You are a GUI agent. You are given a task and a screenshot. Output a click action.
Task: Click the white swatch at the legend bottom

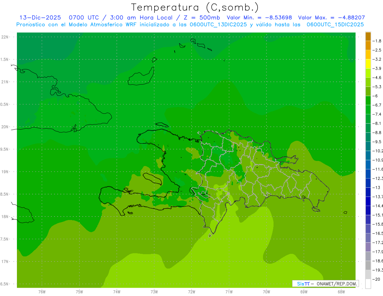(x=368, y=284)
